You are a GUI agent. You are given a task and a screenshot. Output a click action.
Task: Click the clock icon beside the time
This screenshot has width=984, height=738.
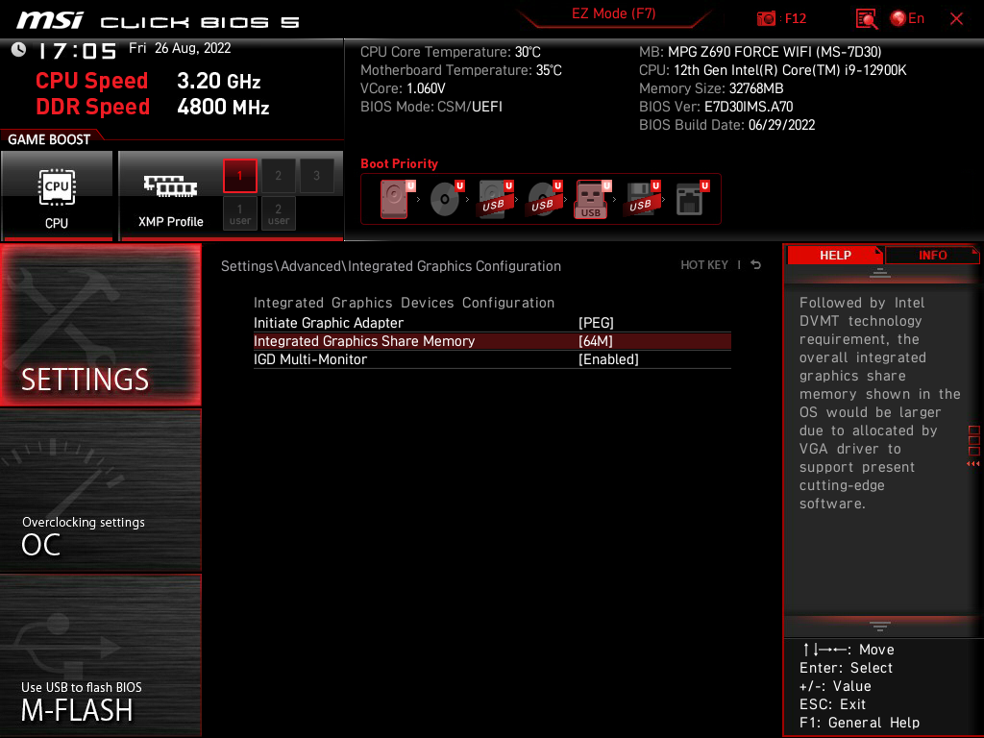[x=19, y=50]
